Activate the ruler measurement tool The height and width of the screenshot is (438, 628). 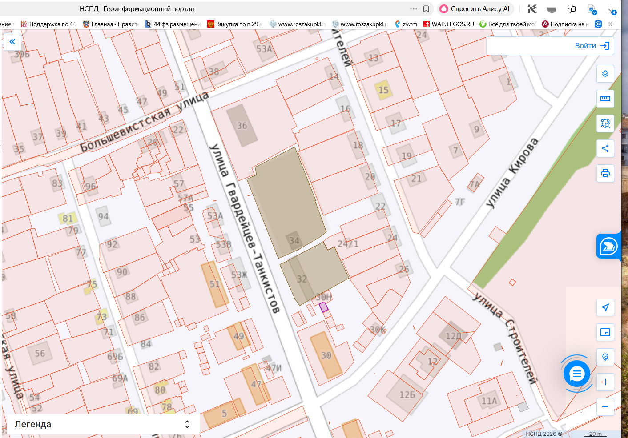tap(605, 99)
